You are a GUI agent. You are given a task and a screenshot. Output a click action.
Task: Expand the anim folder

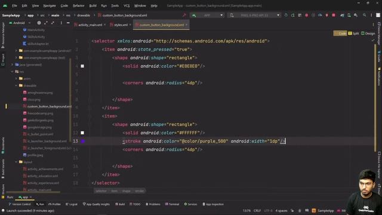[x=16, y=78]
